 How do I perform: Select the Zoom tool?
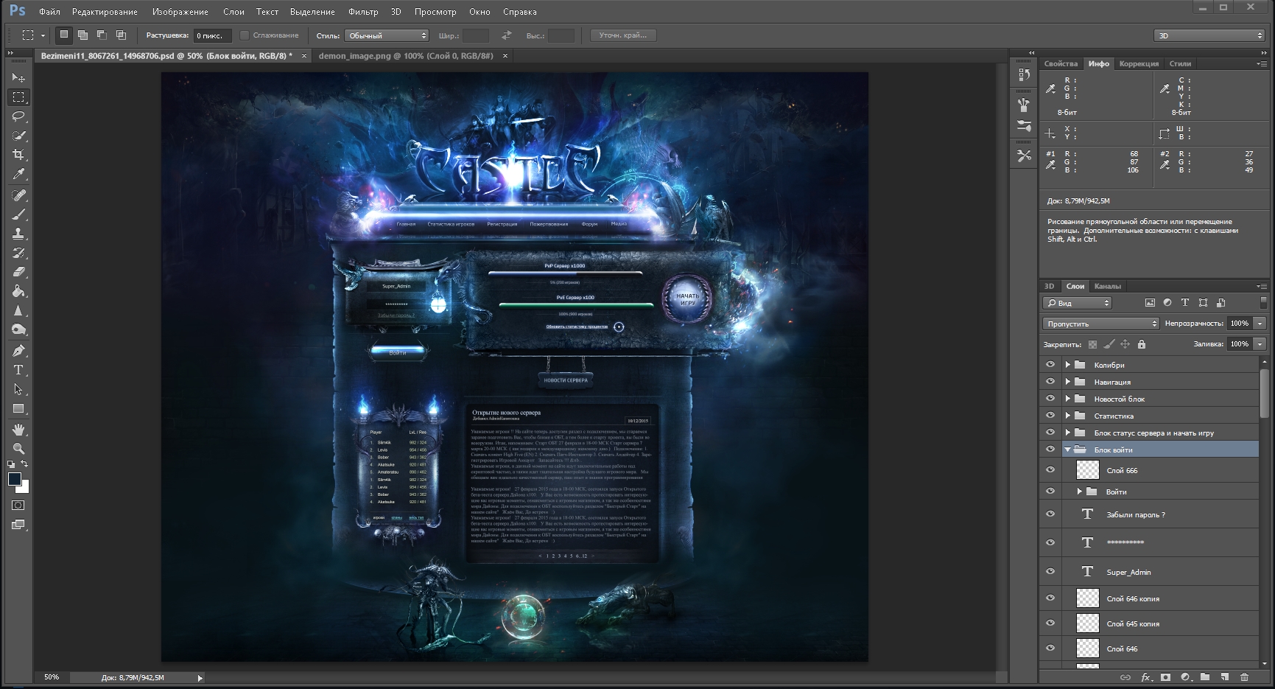coord(19,449)
